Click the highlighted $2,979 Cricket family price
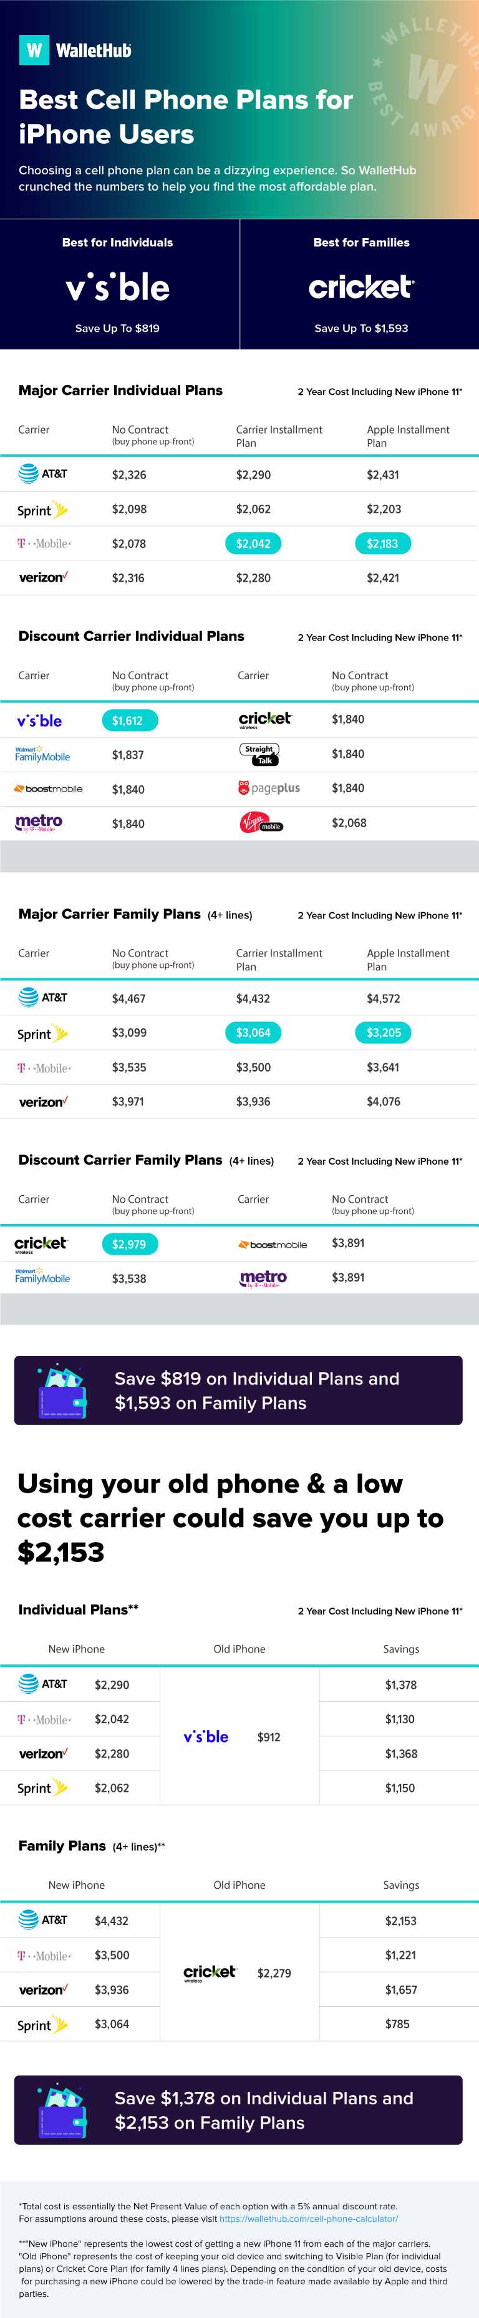 tap(129, 1245)
